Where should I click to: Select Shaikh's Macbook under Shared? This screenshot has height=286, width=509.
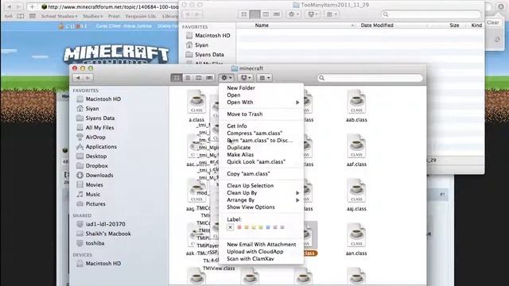(x=103, y=234)
